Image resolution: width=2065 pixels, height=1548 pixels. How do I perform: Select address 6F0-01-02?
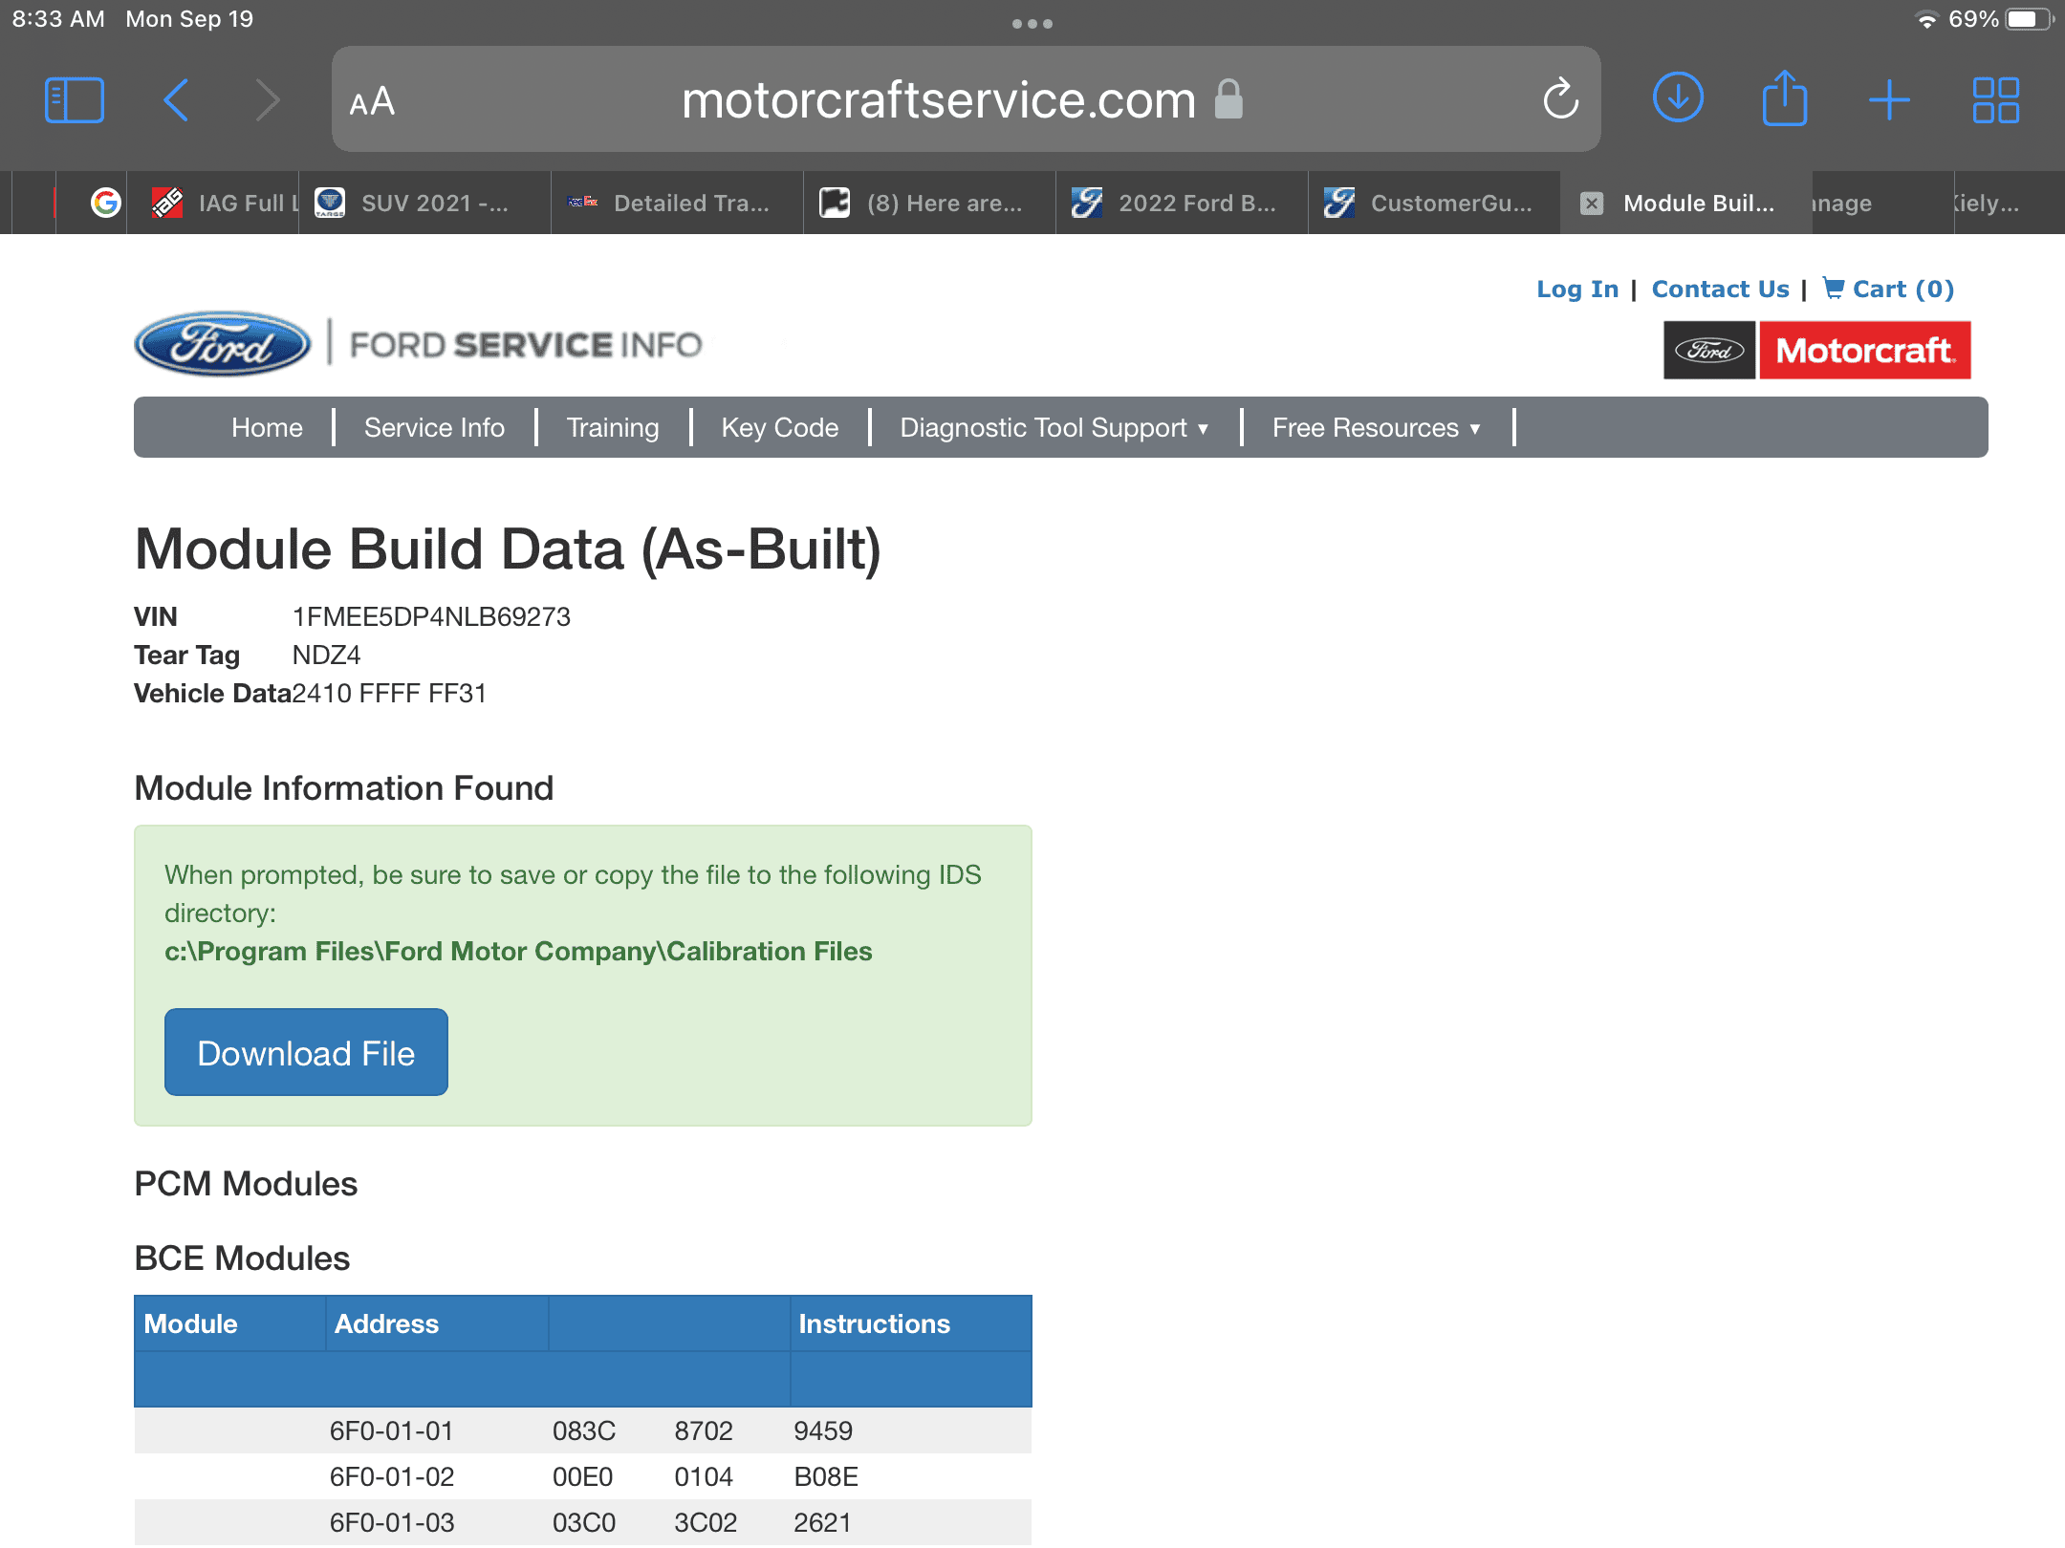click(x=392, y=1476)
